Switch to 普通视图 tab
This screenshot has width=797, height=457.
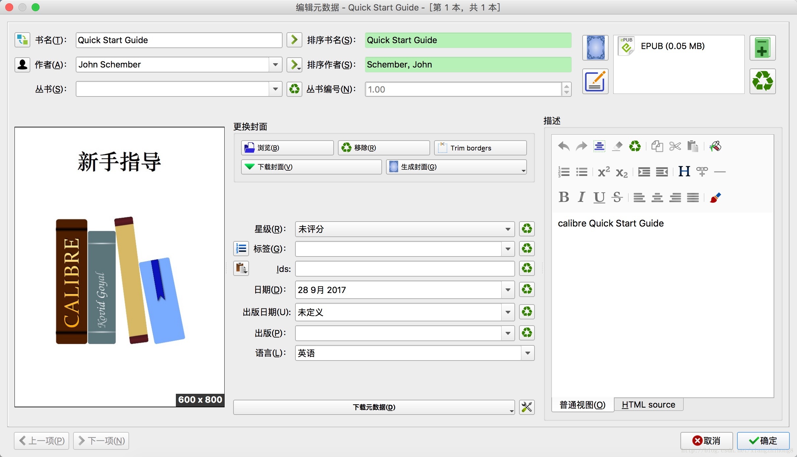click(582, 405)
